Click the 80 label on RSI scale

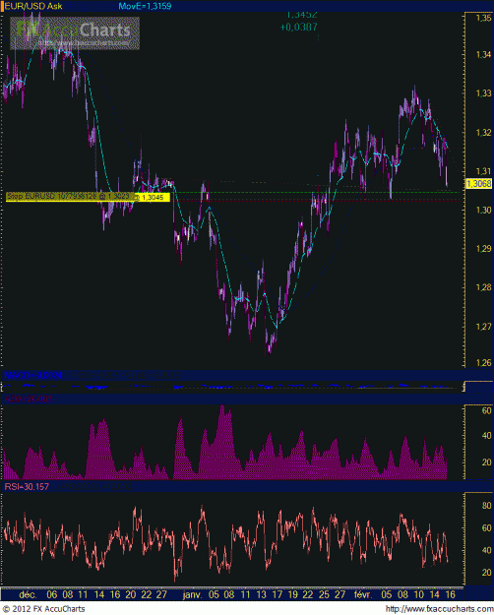point(486,506)
